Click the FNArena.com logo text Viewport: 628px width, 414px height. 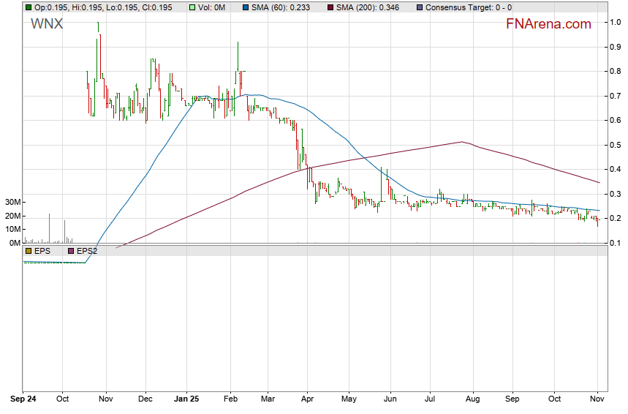(x=548, y=24)
